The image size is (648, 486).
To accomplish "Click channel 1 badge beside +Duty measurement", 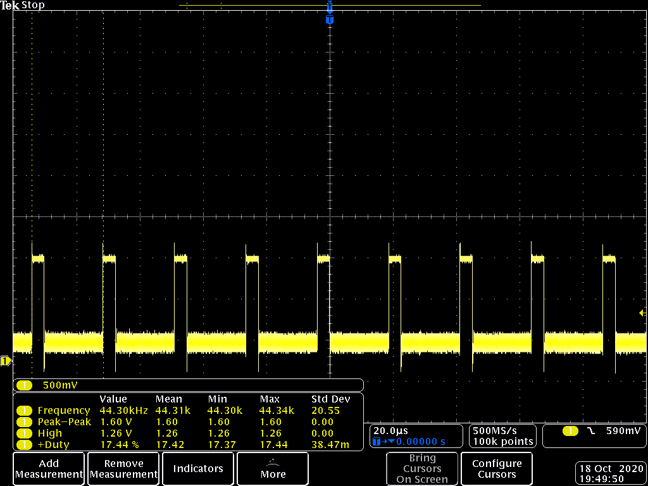I will [x=24, y=445].
